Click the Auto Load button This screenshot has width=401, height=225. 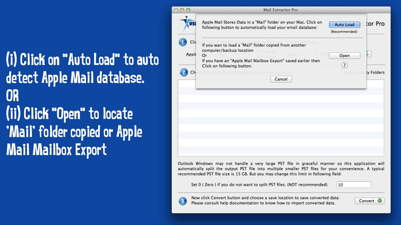[344, 25]
